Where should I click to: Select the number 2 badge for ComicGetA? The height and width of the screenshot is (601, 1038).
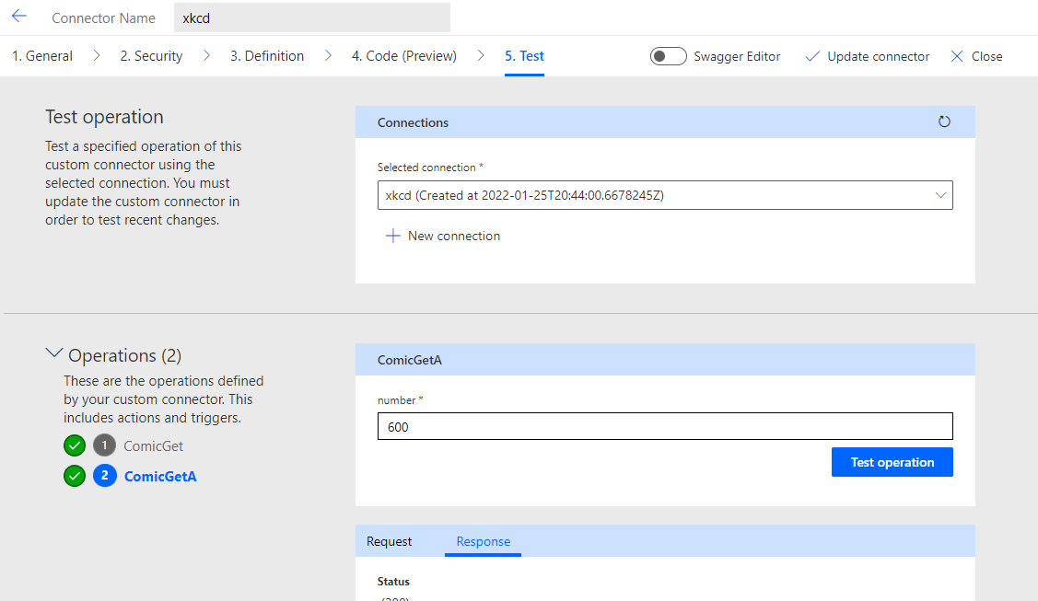click(105, 476)
